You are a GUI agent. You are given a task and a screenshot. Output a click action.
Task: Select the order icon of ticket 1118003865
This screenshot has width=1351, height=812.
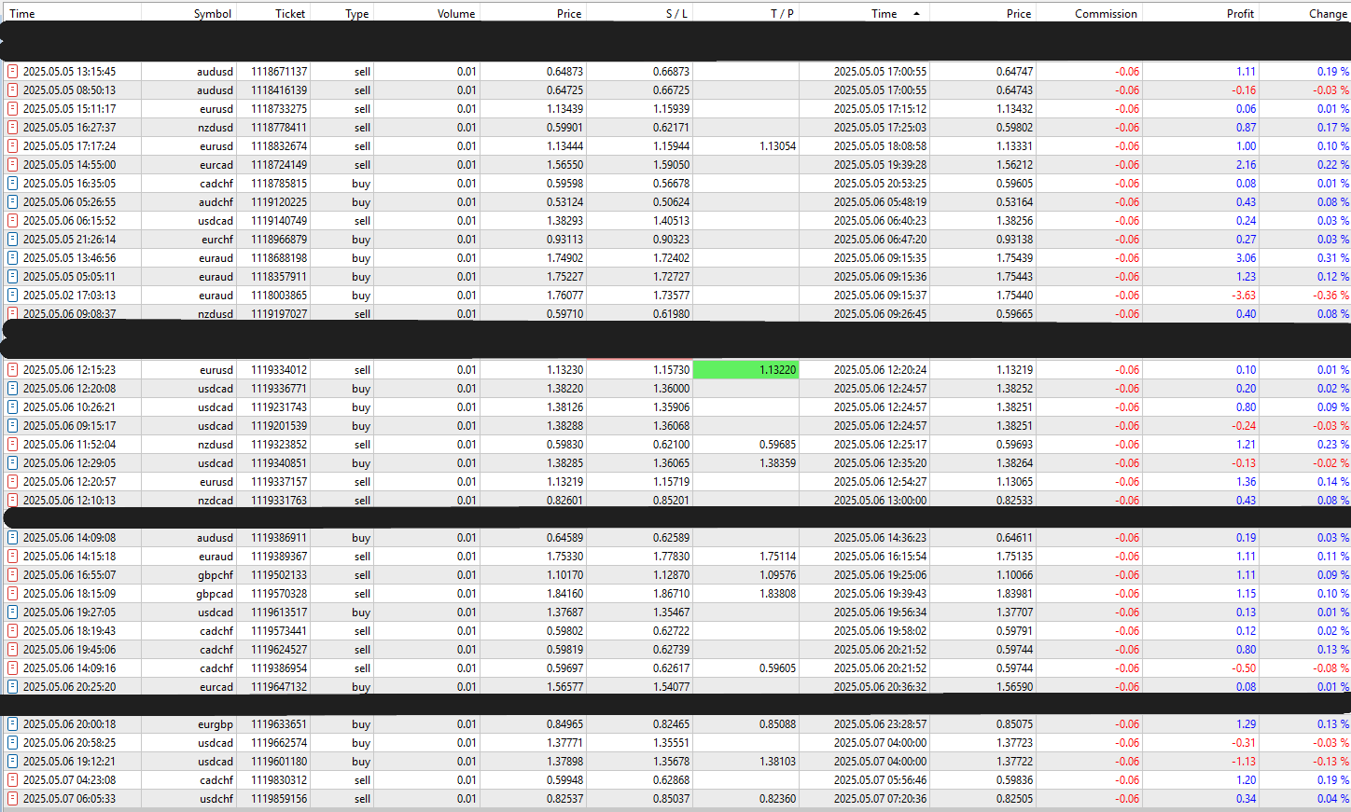coord(12,296)
